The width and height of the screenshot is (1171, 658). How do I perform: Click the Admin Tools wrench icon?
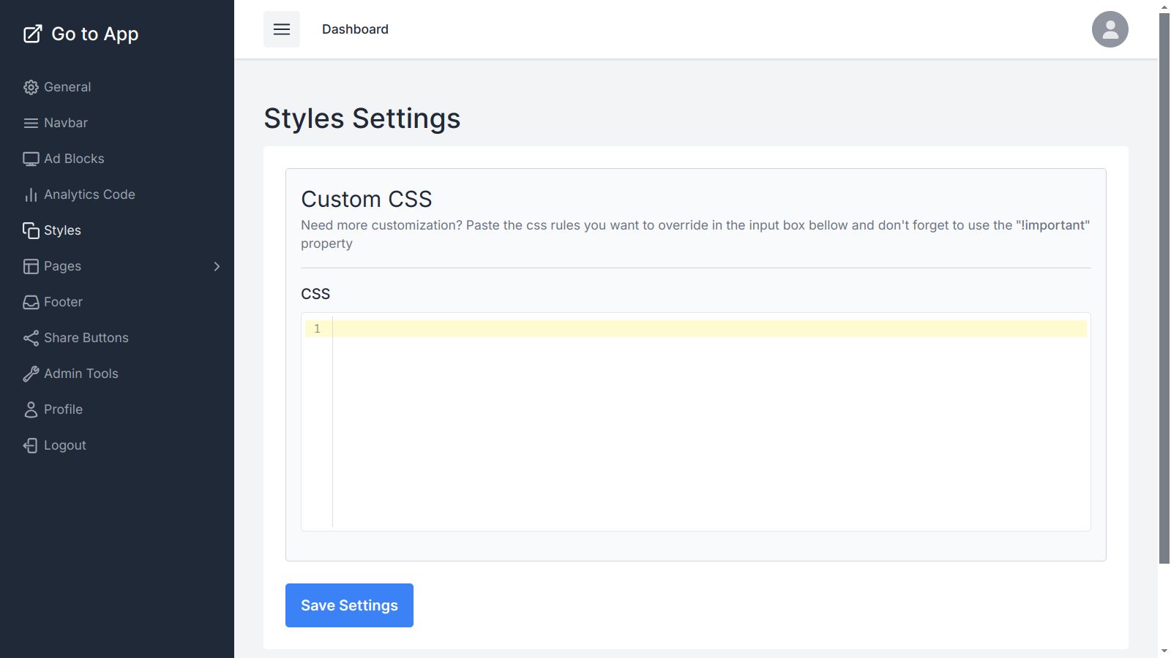pos(31,374)
